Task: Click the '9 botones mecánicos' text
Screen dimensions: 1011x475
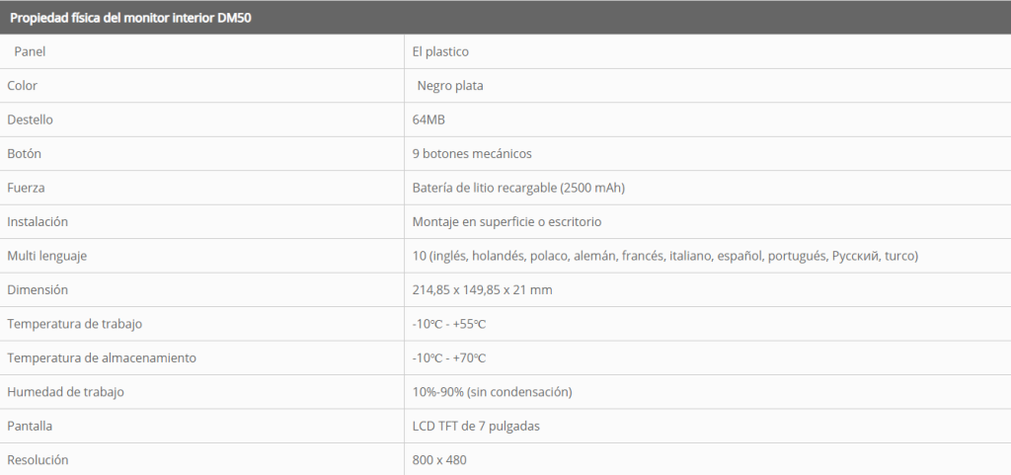Action: [x=472, y=154]
